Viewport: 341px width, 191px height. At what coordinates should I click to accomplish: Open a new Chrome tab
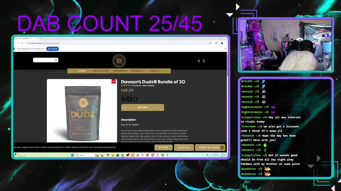point(41,38)
